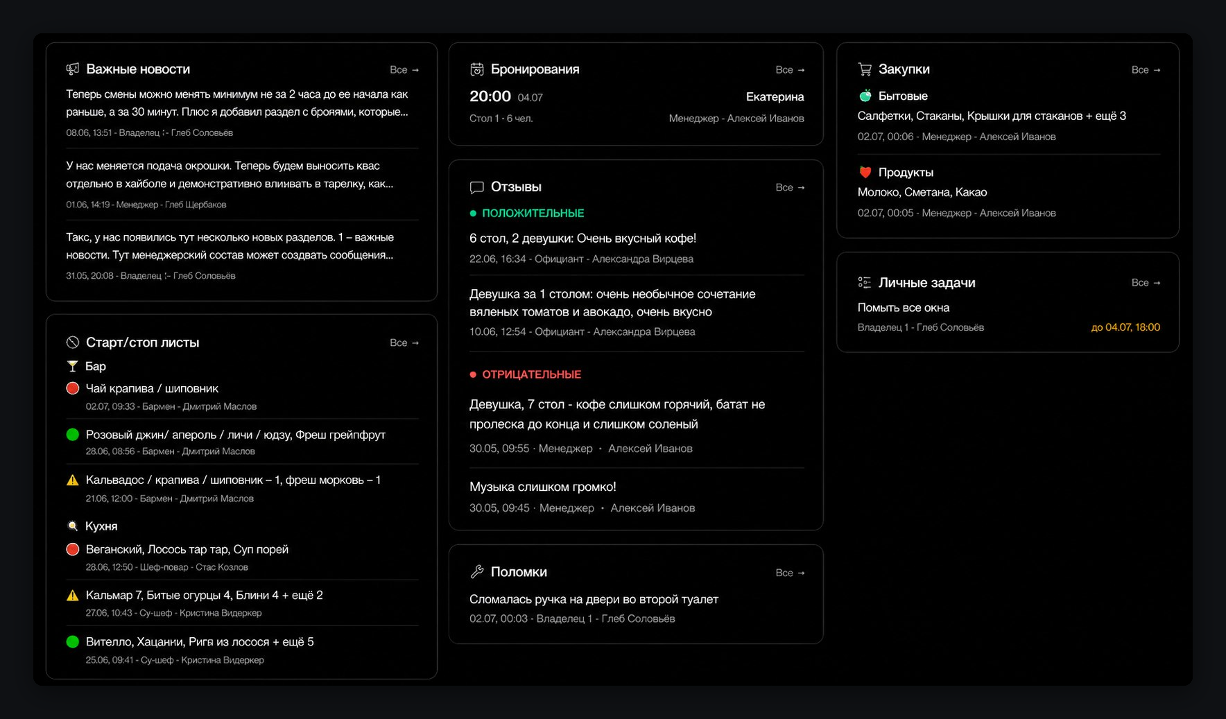Open news 'Такс, у нас появились'
The image size is (1226, 719).
242,256
